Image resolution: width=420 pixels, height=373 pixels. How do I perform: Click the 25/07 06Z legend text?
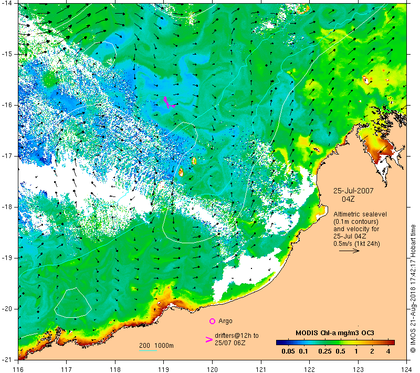pos(230,343)
